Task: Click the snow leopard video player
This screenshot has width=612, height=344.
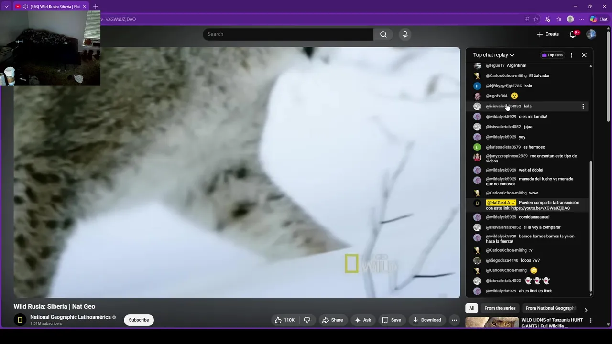Action: click(237, 172)
